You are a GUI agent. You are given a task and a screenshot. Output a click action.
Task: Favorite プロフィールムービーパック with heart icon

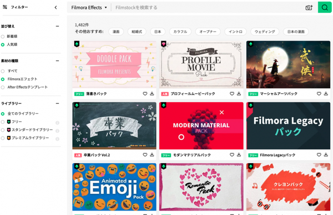232,93
